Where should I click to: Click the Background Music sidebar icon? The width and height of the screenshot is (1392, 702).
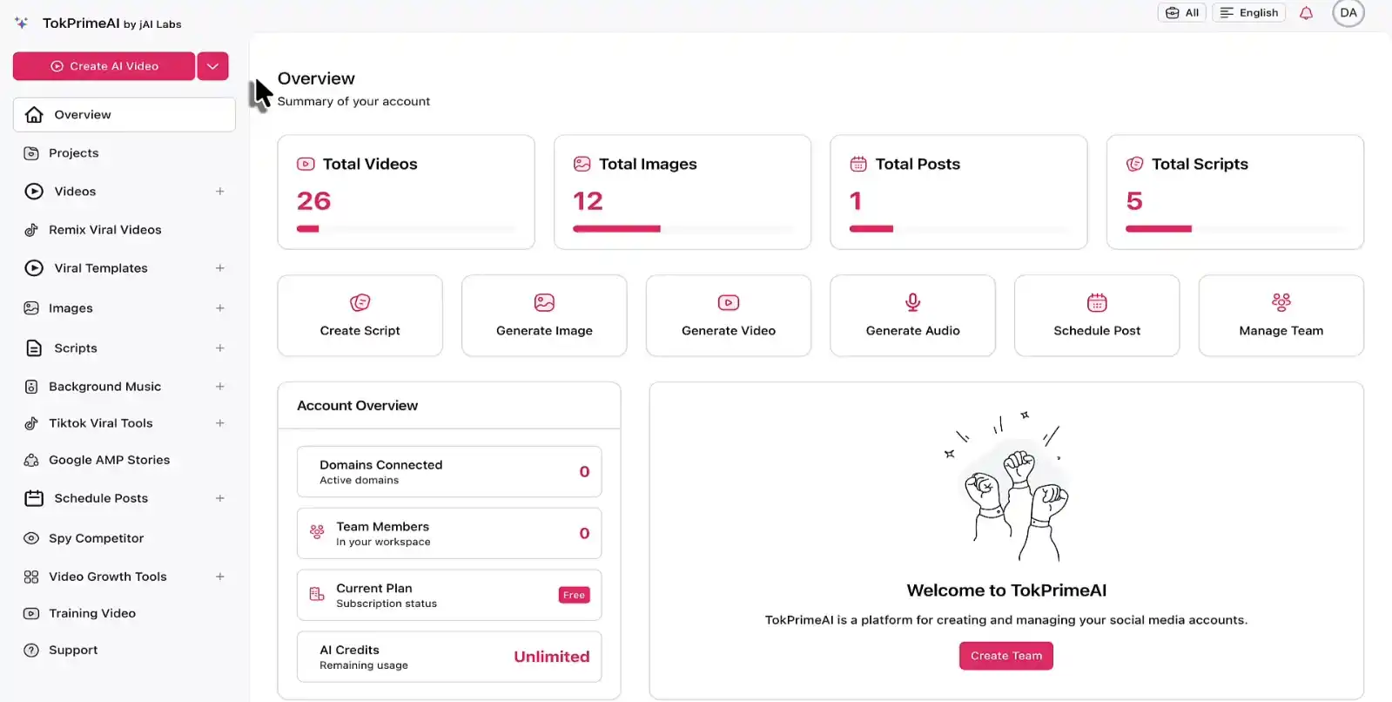[31, 387]
